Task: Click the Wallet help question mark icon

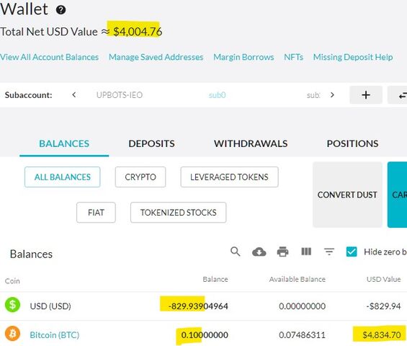Action: coord(61,10)
